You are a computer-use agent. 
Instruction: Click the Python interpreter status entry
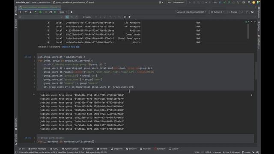click(x=231, y=152)
